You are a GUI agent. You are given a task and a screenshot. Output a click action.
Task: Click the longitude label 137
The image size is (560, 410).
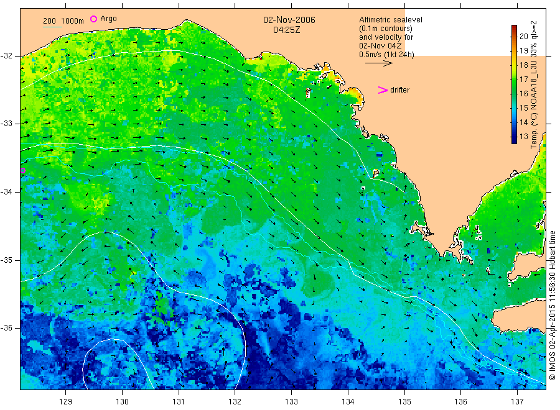click(517, 402)
